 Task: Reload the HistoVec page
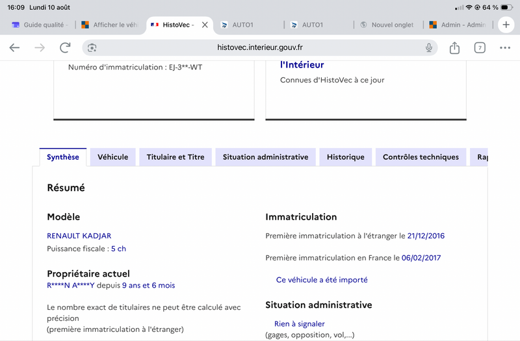[65, 47]
